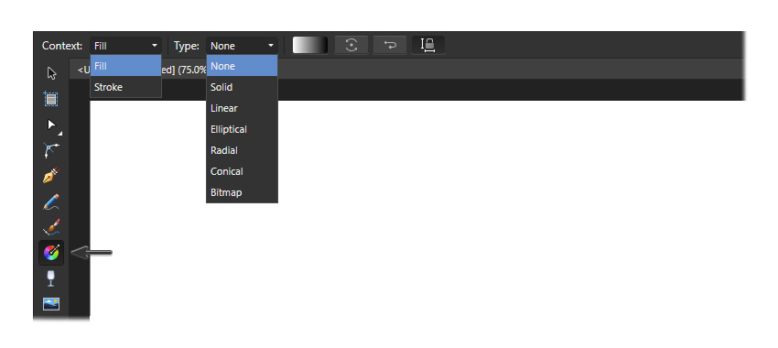Toggle the Maintain fill aspect ratio button
This screenshot has height=348, width=778.
pos(428,45)
